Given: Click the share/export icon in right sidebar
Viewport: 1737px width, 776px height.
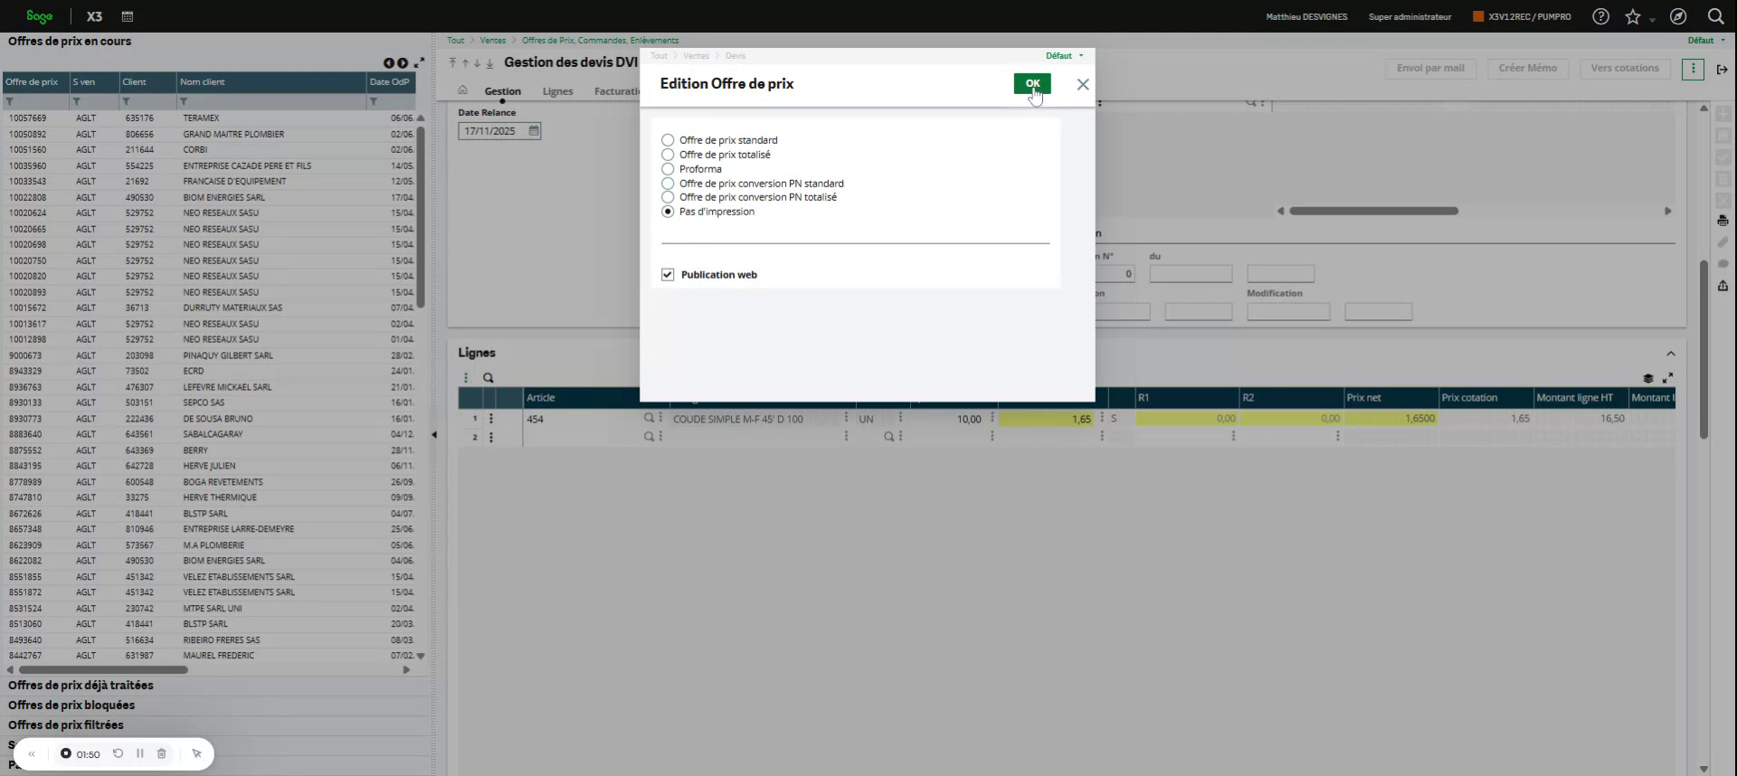Looking at the screenshot, I should 1723,286.
